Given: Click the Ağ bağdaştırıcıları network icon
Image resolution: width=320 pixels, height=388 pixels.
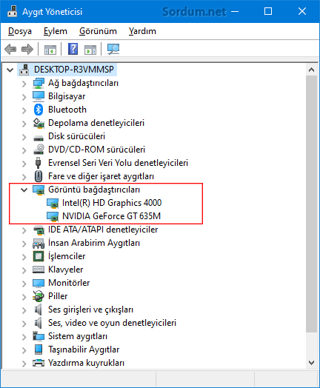Looking at the screenshot, I should point(39,83).
